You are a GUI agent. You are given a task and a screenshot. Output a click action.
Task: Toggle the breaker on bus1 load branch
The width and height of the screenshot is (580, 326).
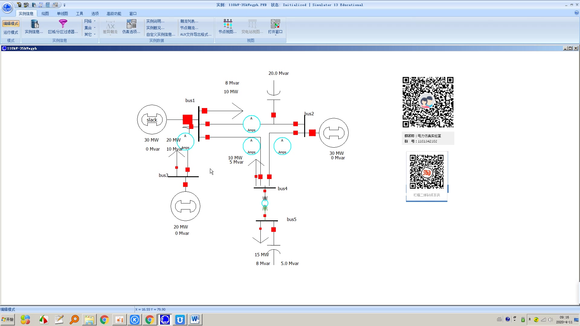point(205,111)
